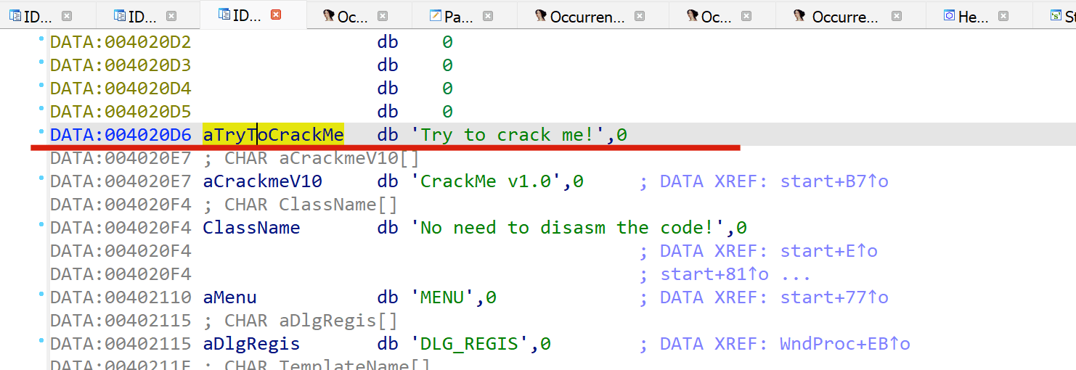Close the leftmost IDA View tab
The image size is (1076, 370).
click(x=67, y=16)
